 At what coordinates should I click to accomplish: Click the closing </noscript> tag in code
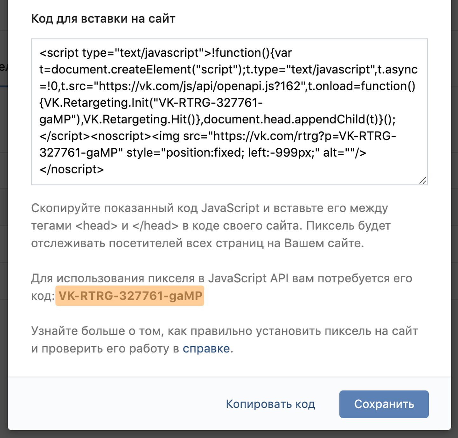72,169
